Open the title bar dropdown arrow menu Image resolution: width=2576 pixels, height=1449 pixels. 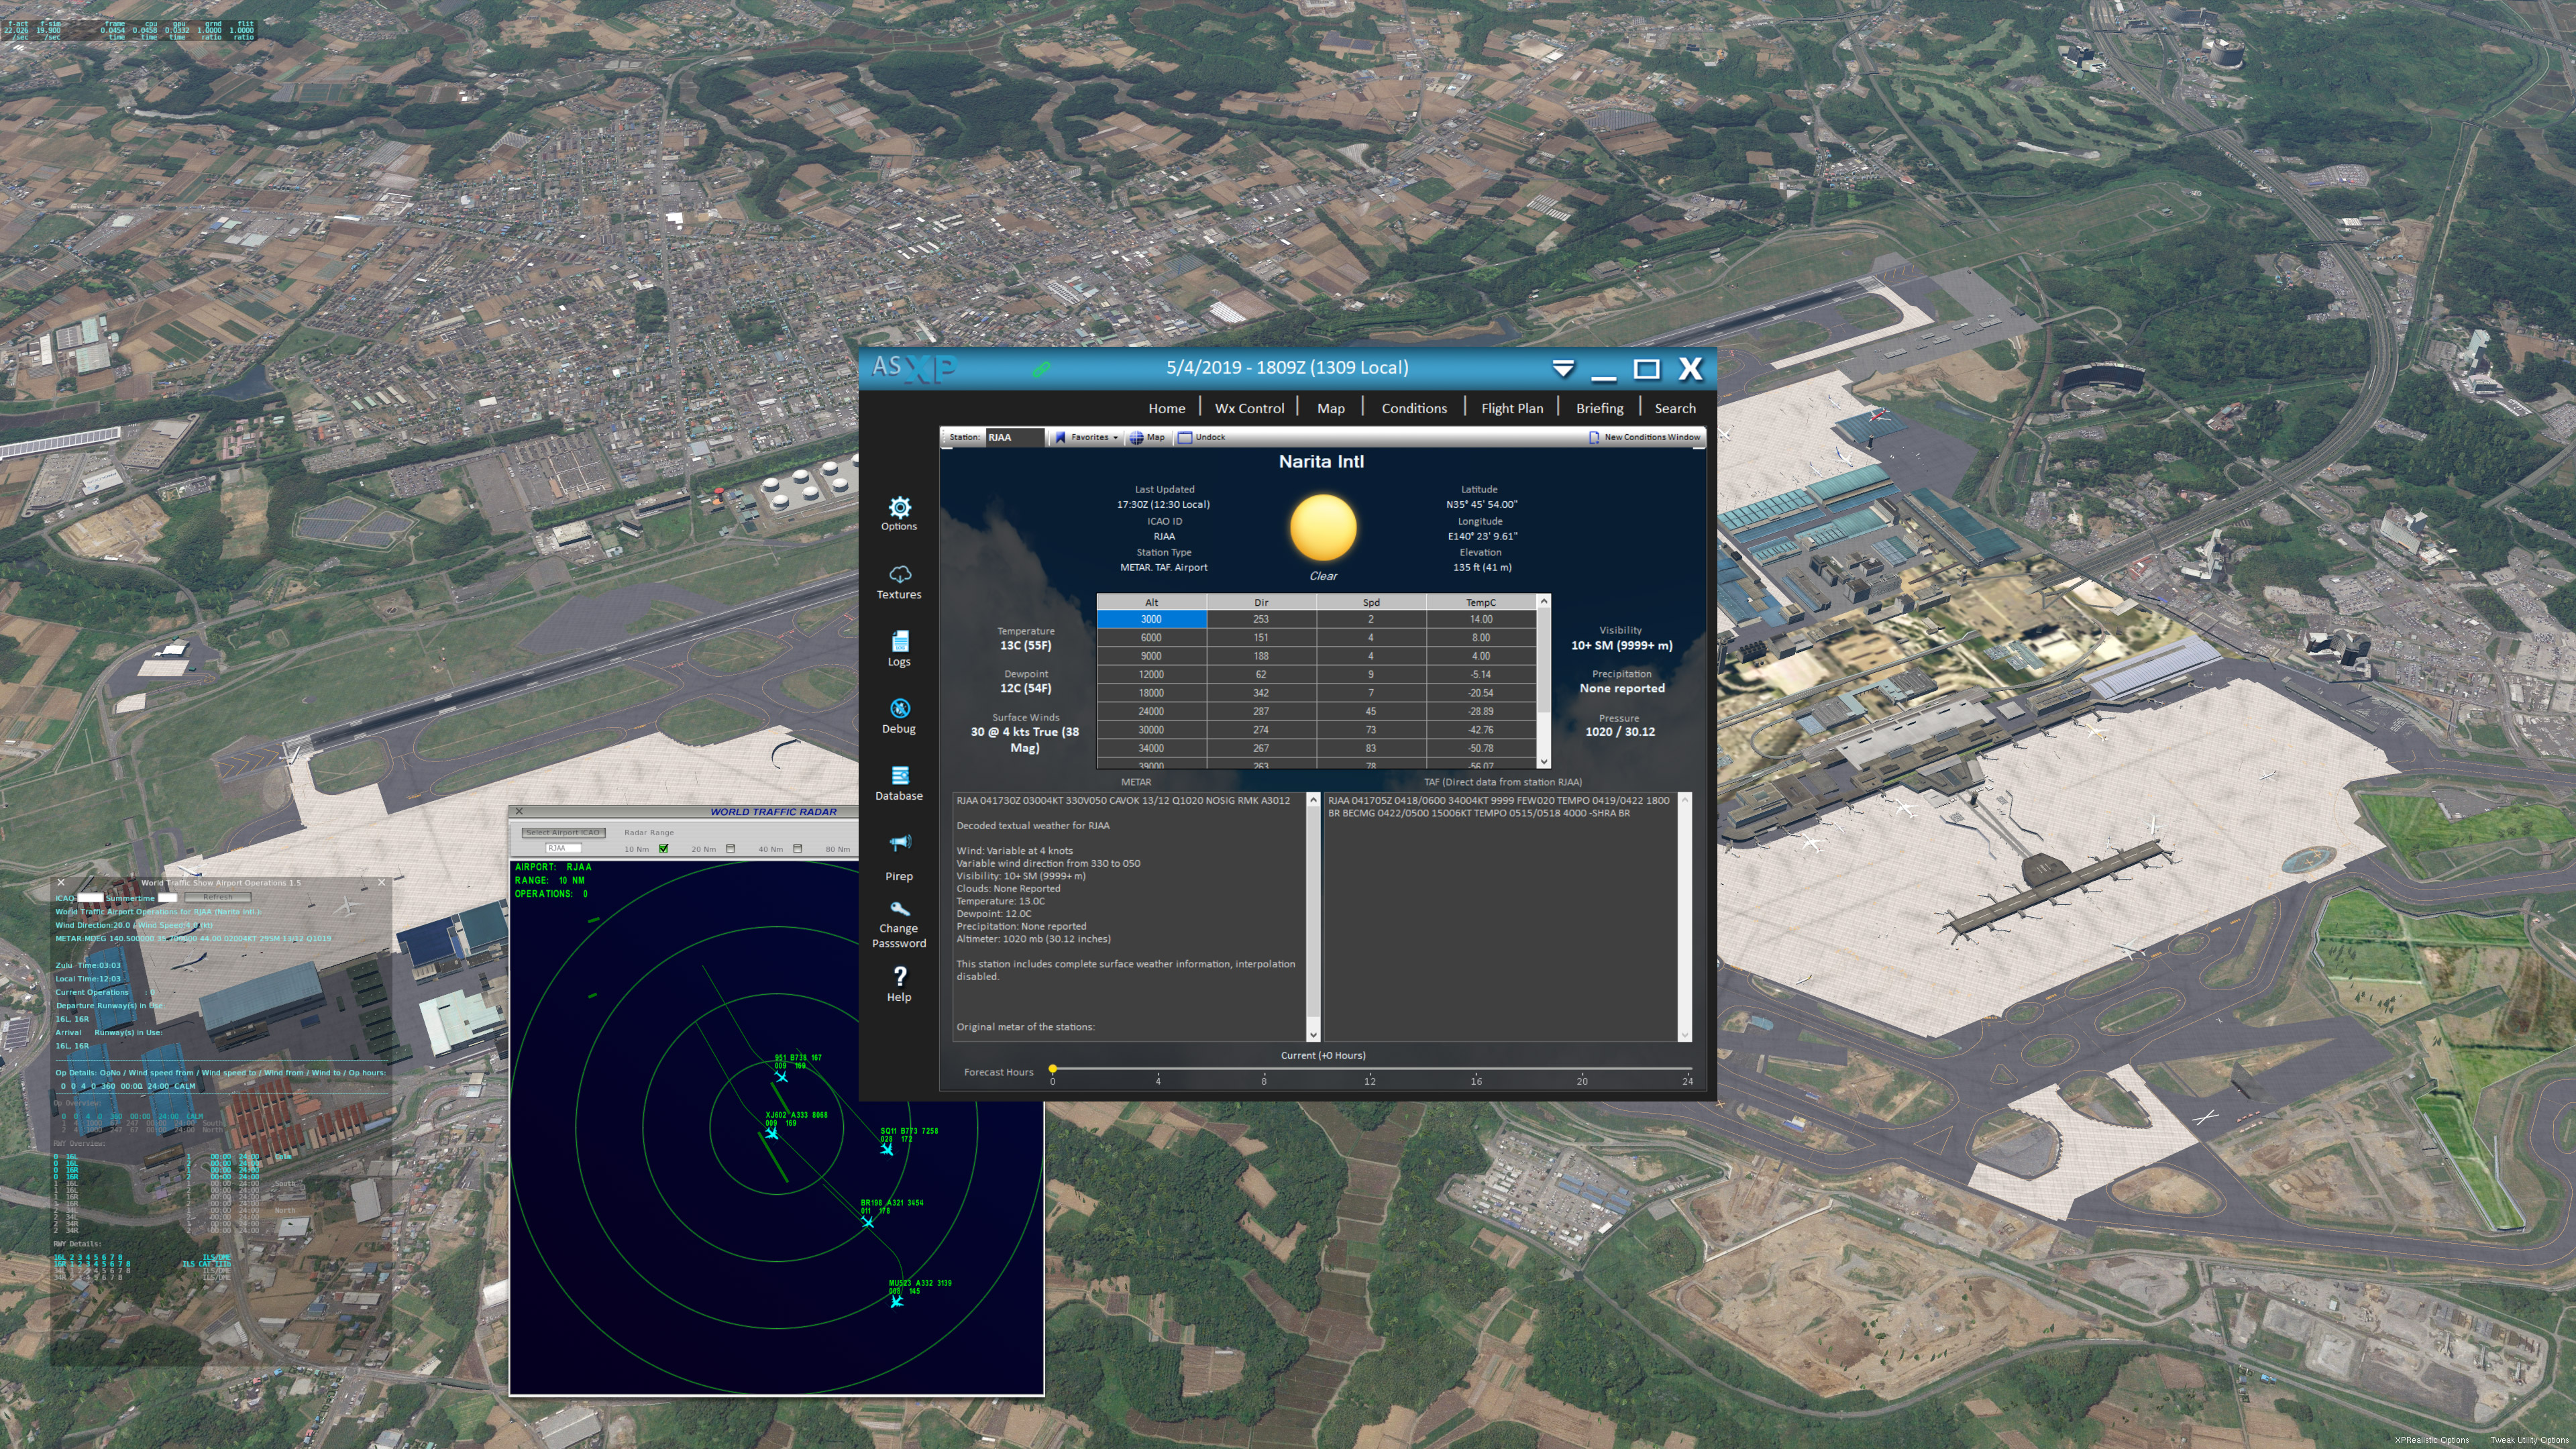(x=1563, y=369)
